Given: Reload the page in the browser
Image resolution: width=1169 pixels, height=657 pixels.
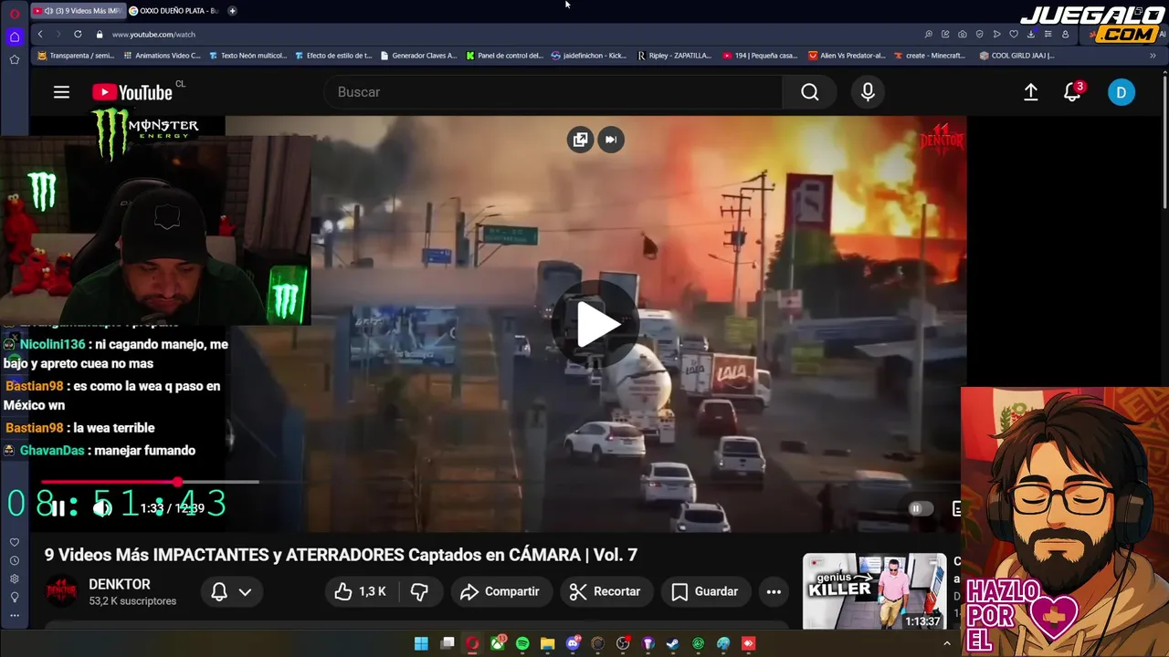Looking at the screenshot, I should [78, 34].
